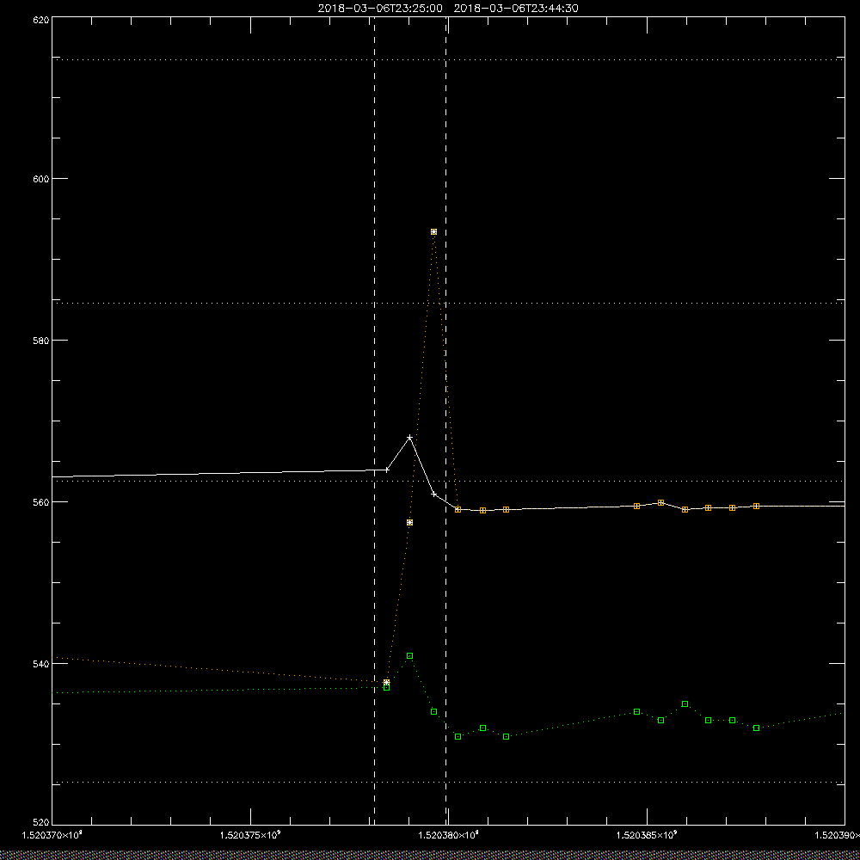Click the lowest horizontal dotted line near 525
The width and height of the screenshot is (860, 860).
pyautogui.click(x=448, y=782)
